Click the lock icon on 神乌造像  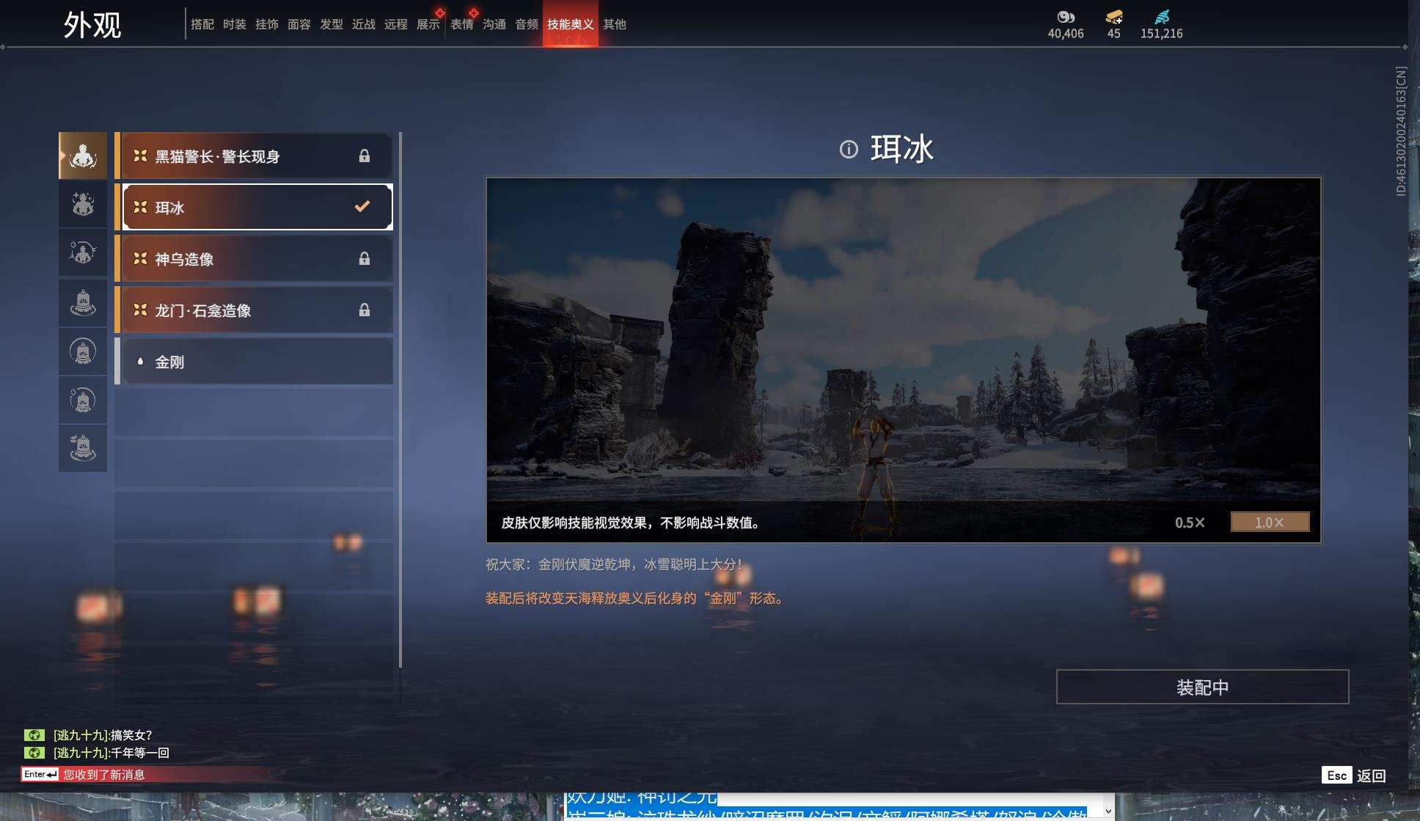point(365,258)
